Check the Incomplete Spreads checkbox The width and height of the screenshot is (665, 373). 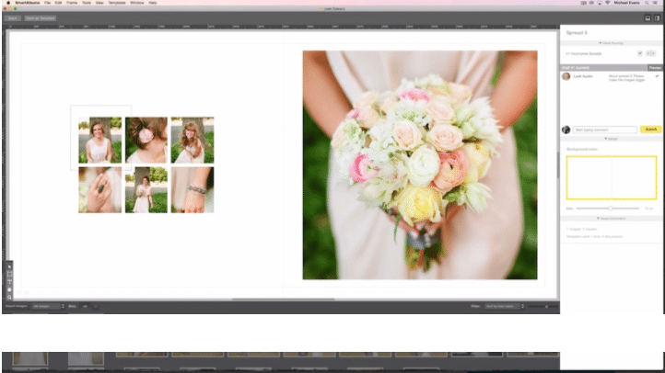tap(640, 53)
